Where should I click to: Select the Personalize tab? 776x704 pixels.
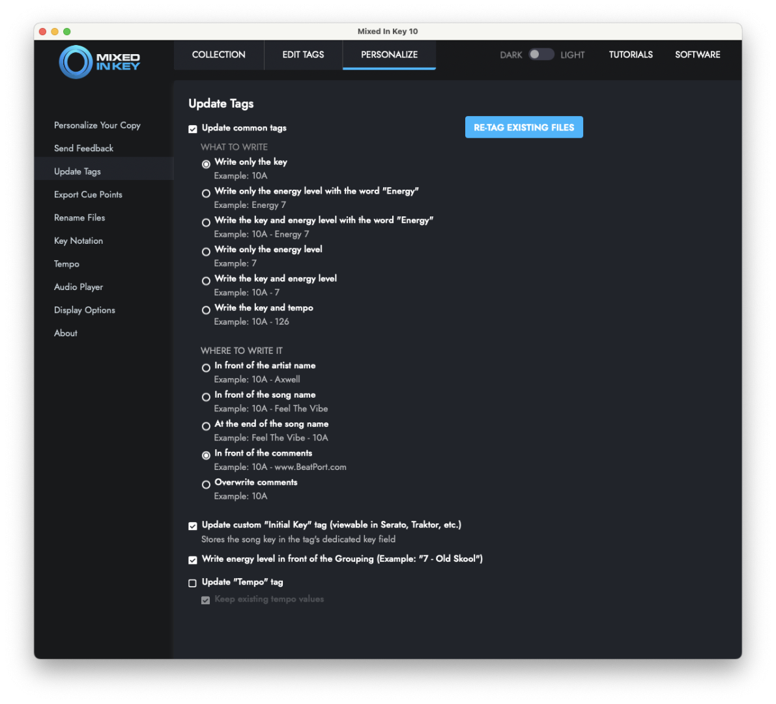[389, 55]
